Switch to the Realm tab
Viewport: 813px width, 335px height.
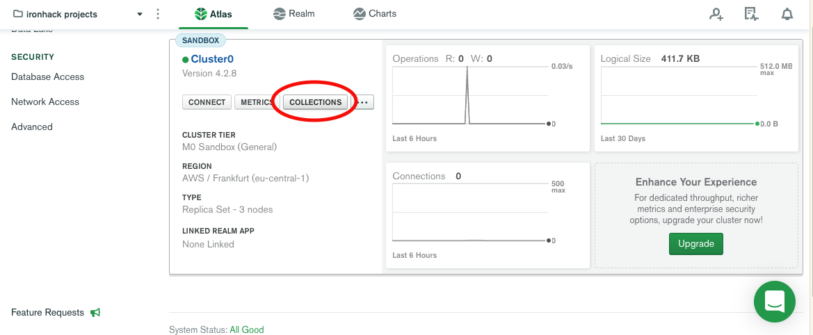[294, 14]
